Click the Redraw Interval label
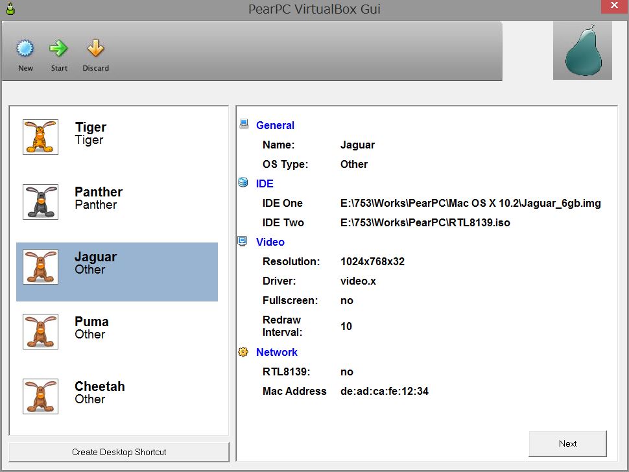Image resolution: width=629 pixels, height=472 pixels. pos(283,326)
